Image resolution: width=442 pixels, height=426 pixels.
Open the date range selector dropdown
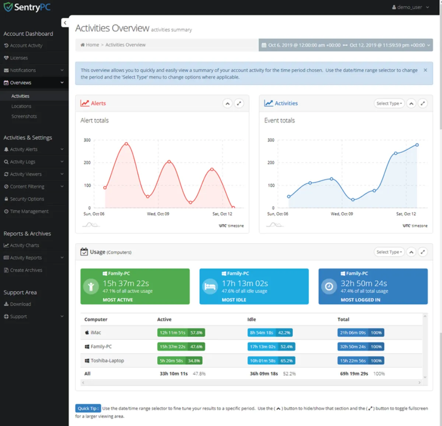click(x=345, y=45)
